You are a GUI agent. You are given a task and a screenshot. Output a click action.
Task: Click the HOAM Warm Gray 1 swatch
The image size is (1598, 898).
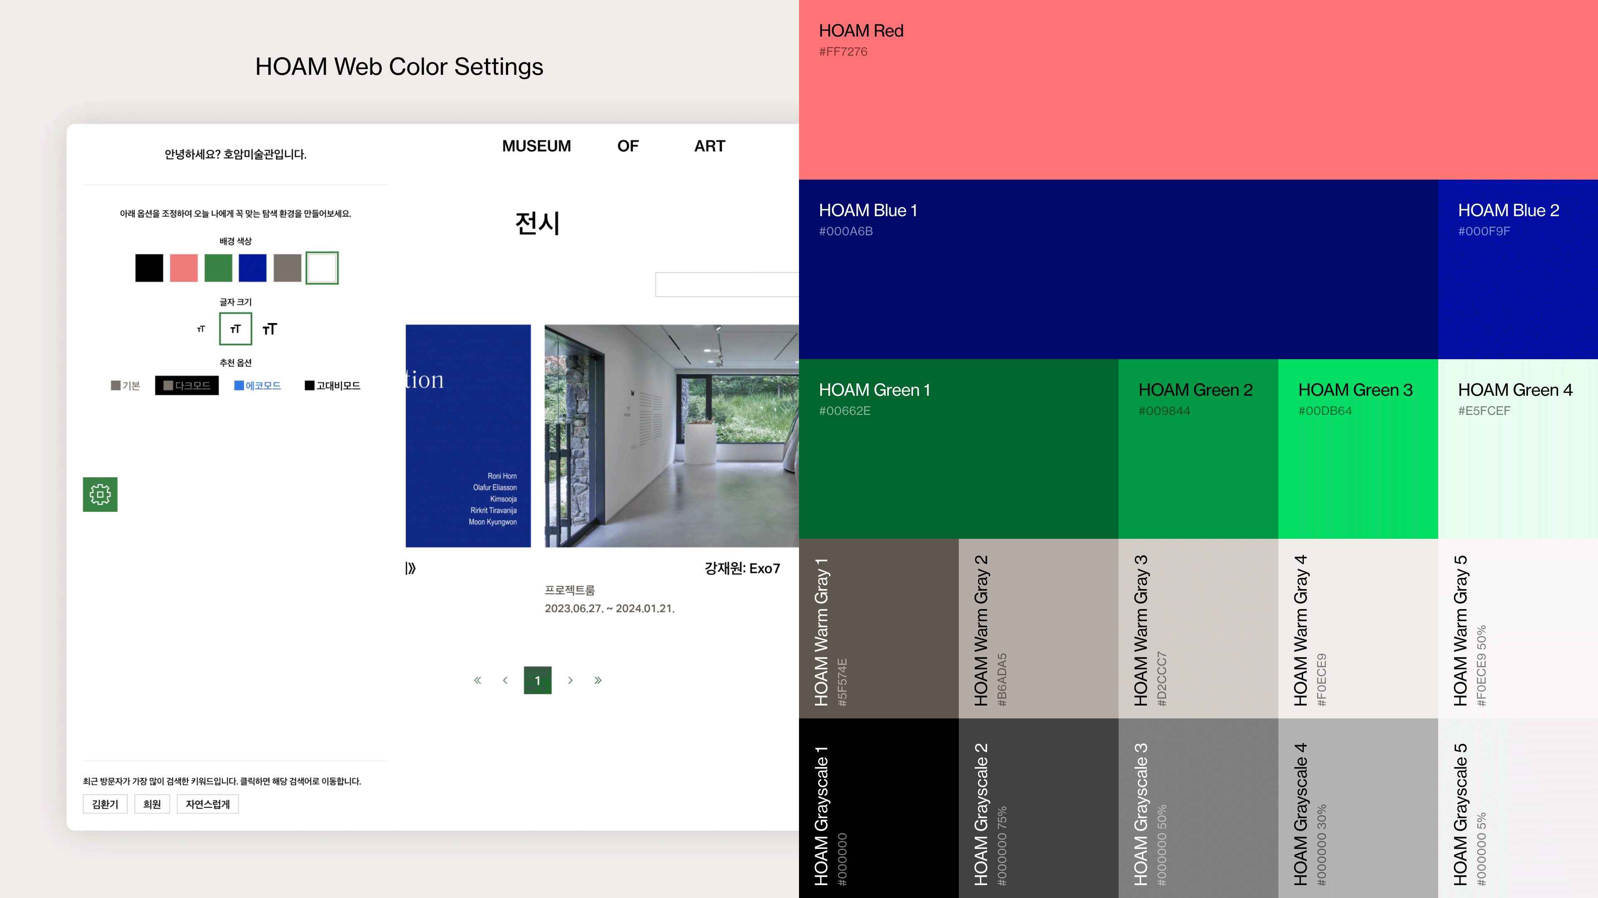[878, 629]
